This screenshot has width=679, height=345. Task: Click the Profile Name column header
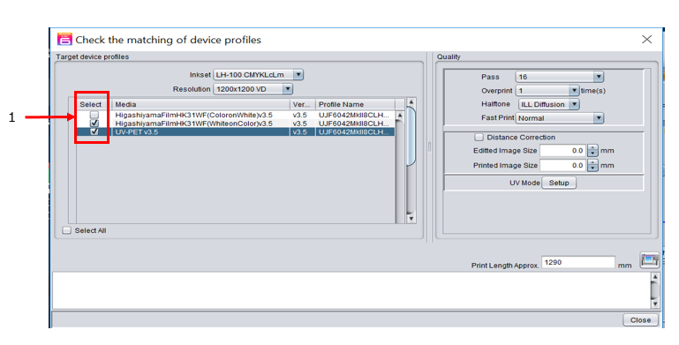pos(355,104)
